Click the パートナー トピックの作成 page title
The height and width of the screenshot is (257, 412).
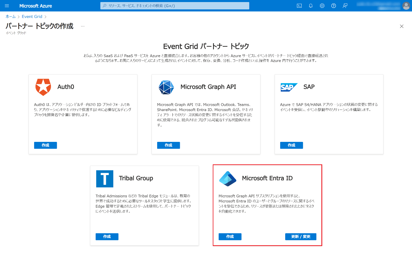39,26
